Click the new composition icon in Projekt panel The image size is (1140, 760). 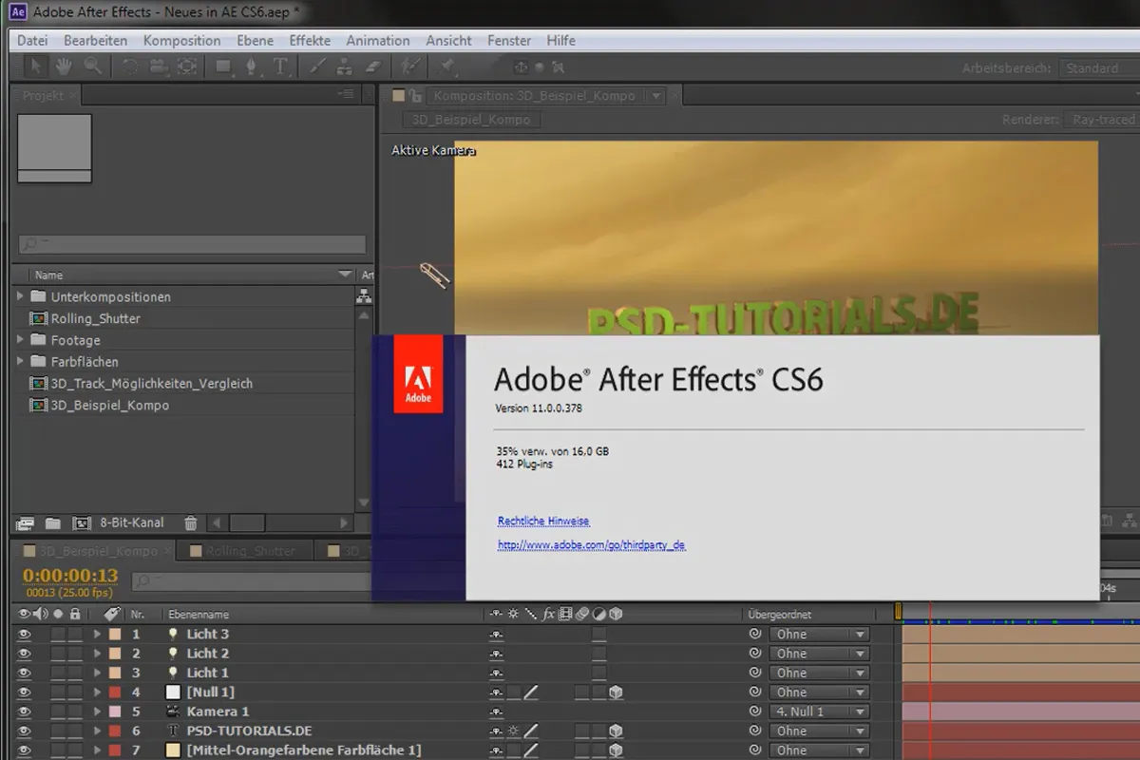[82, 522]
